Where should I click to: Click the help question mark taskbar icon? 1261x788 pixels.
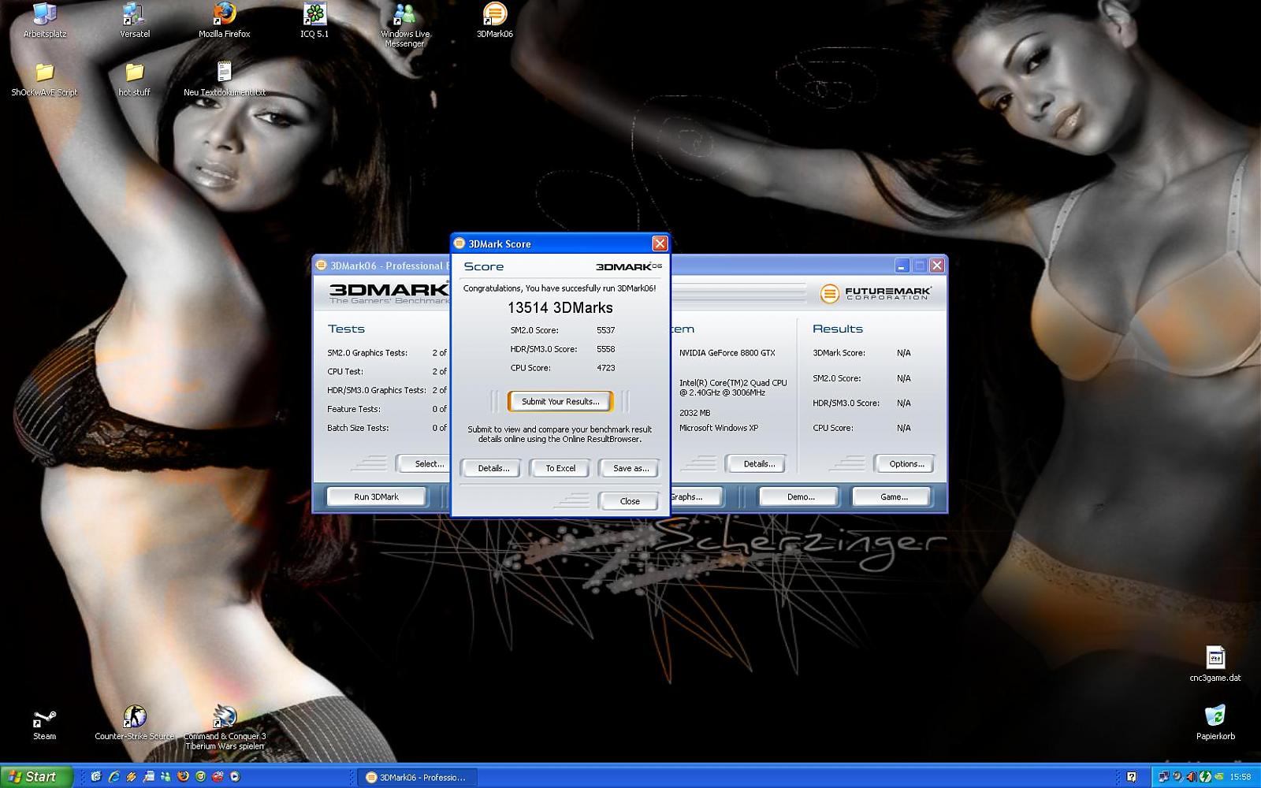(x=1132, y=777)
